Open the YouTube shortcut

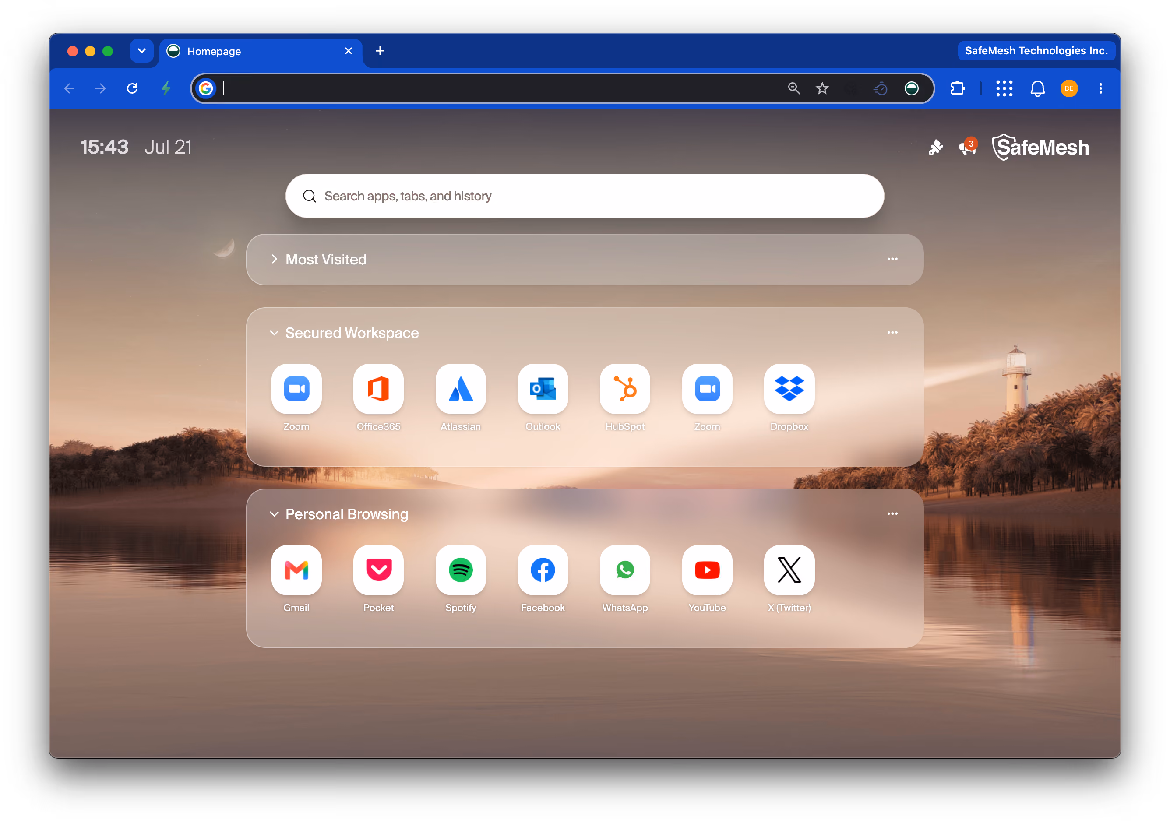click(707, 570)
